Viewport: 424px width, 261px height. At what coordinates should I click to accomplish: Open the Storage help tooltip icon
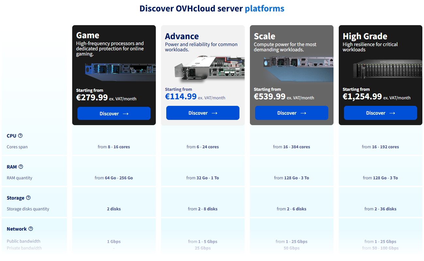(28, 198)
